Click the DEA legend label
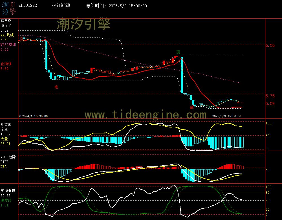 click(x=3, y=167)
